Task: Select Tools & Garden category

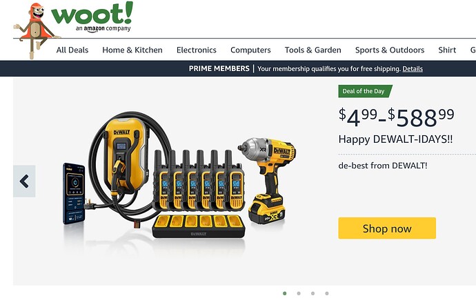Action: pyautogui.click(x=313, y=50)
